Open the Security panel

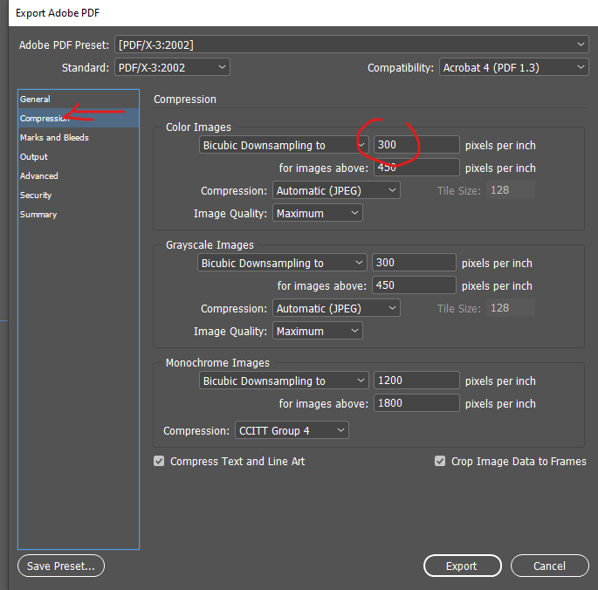[79, 195]
